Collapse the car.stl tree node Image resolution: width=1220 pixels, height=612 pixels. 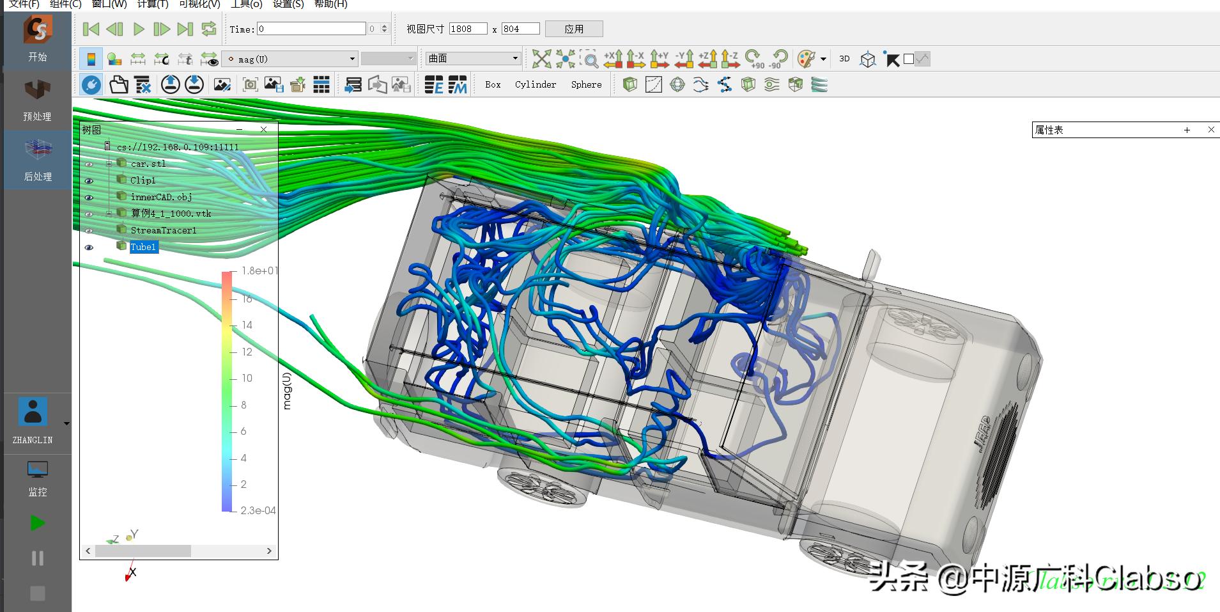tap(109, 164)
